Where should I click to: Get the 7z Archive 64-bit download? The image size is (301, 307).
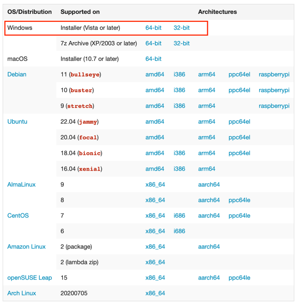pyautogui.click(x=153, y=43)
